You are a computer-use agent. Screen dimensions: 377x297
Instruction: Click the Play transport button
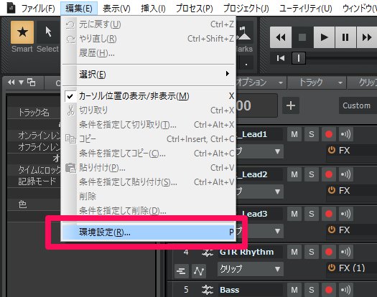click(324, 37)
